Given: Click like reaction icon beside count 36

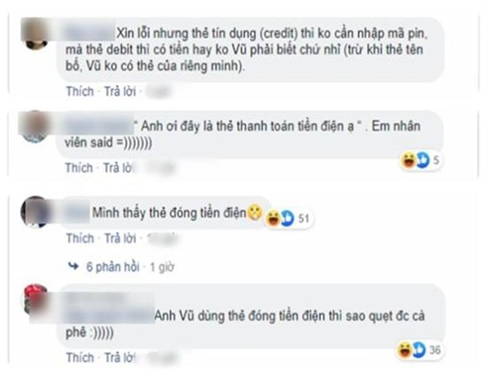Looking at the screenshot, I should click(x=418, y=351).
